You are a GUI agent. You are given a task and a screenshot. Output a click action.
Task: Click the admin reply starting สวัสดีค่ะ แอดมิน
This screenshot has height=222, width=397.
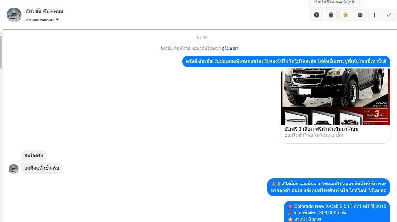[x=329, y=187]
